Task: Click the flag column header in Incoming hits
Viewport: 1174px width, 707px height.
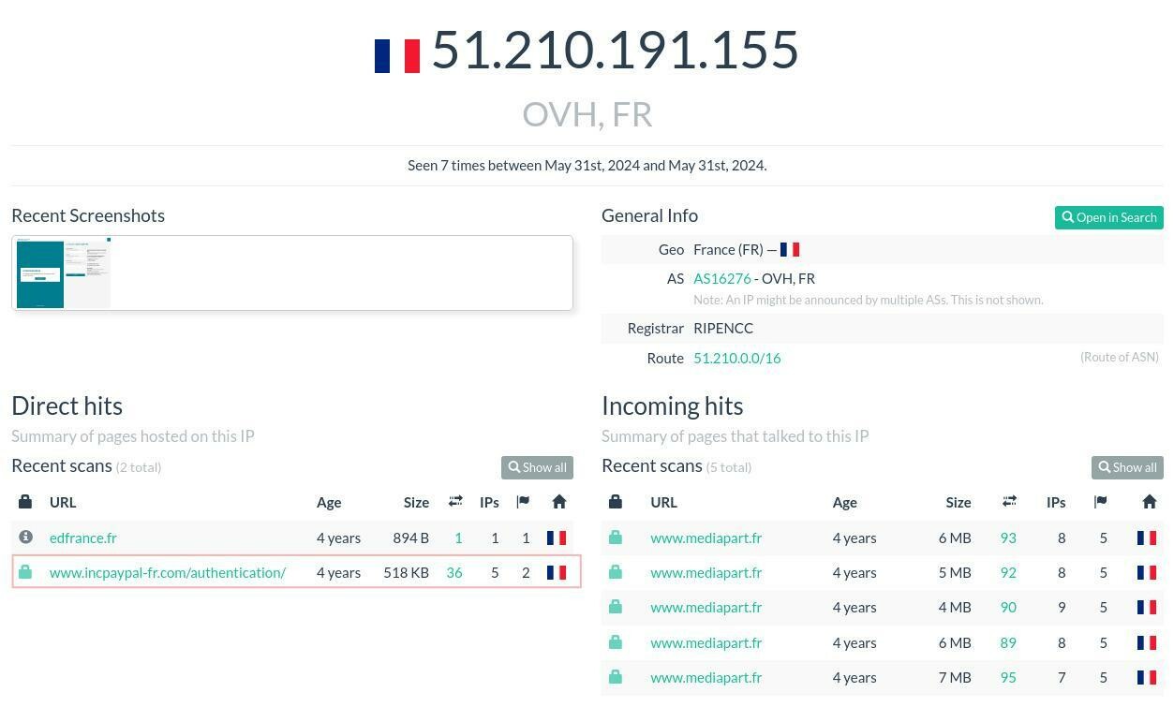Action: click(x=1101, y=502)
